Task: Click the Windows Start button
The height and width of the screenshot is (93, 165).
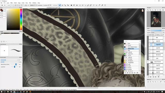Action: click(2, 92)
